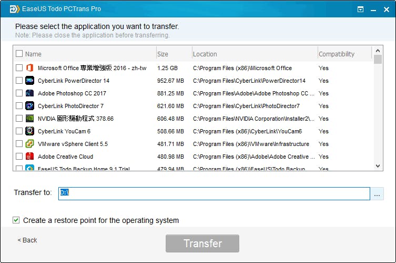
Task: Click the EaseUS PCTrans logo in title bar
Action: (x=14, y=9)
